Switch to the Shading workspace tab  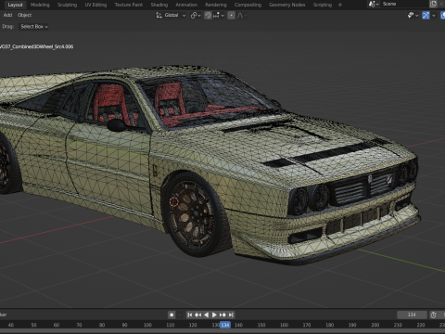click(159, 5)
